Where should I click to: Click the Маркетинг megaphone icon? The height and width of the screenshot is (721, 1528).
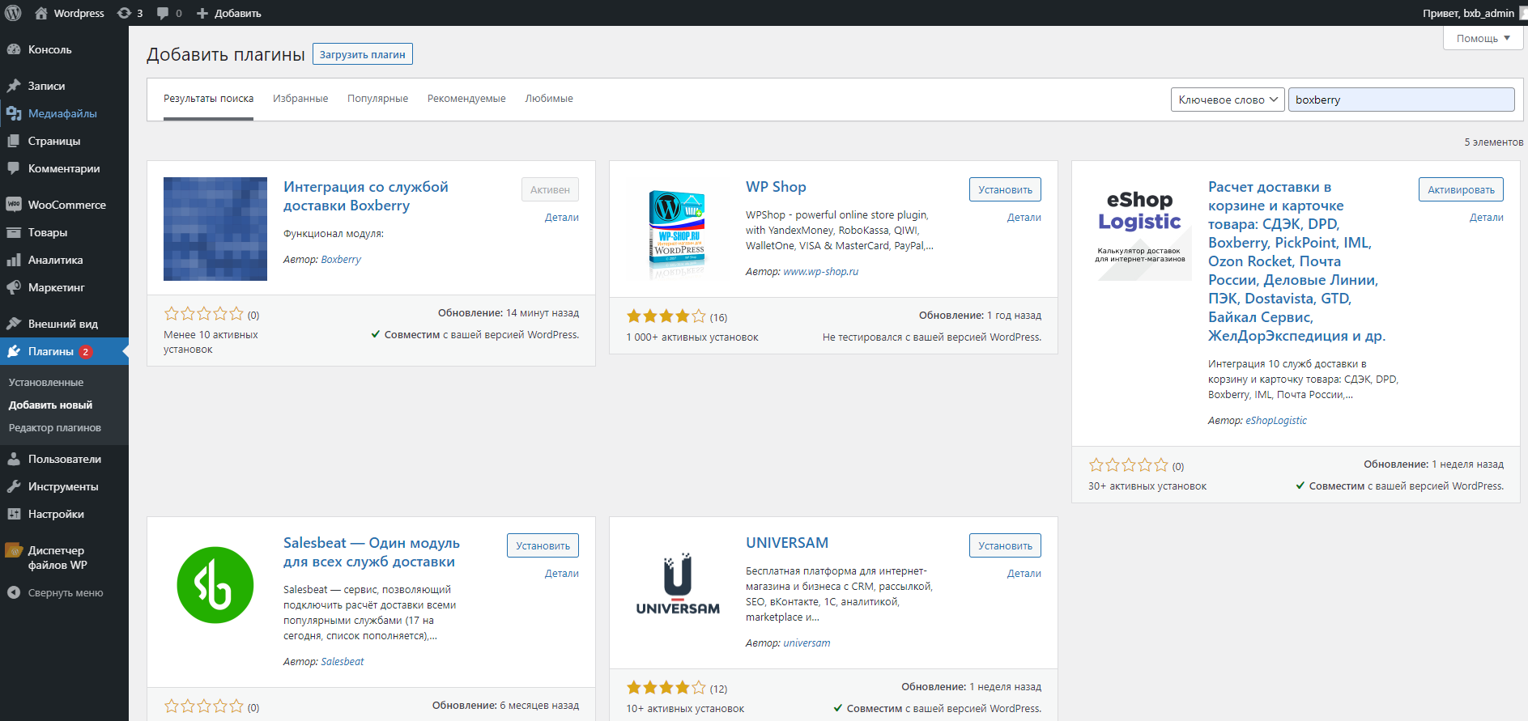14,287
